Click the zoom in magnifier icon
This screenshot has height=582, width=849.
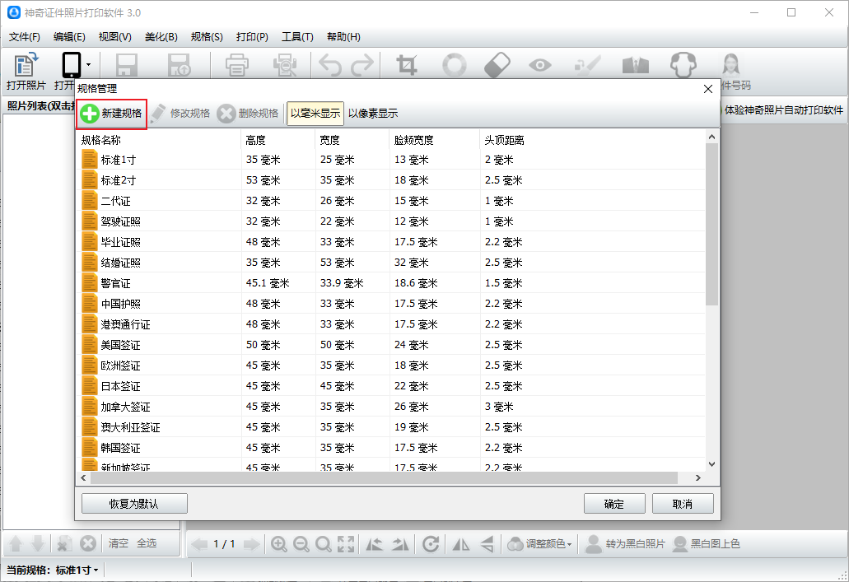(279, 544)
